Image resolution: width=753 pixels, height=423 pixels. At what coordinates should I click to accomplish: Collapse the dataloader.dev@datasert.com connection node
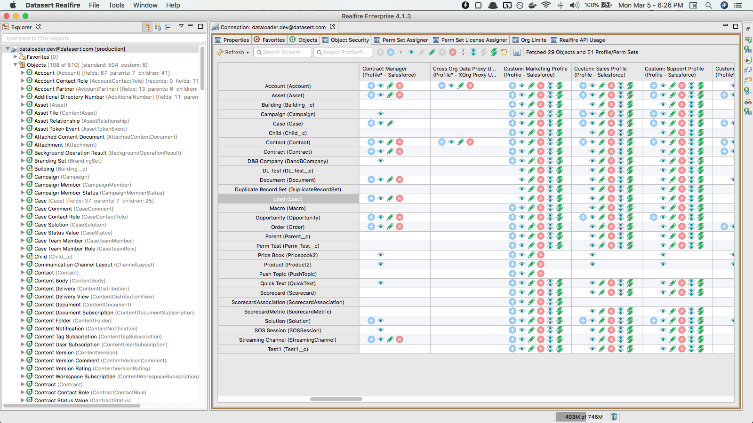tap(8, 49)
